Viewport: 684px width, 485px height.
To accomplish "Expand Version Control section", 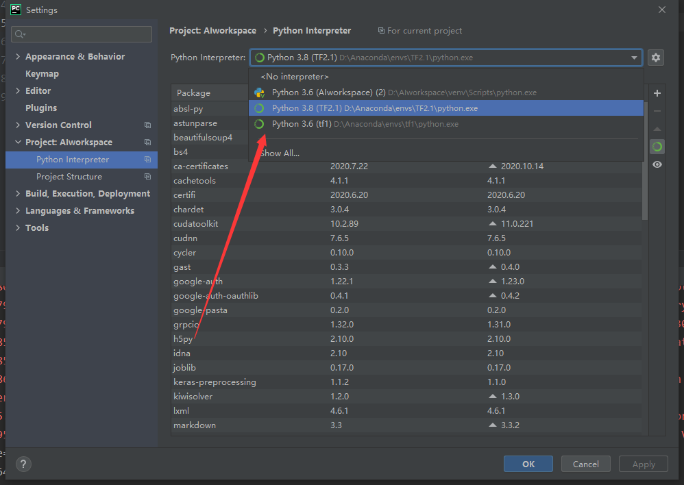I will [x=18, y=125].
